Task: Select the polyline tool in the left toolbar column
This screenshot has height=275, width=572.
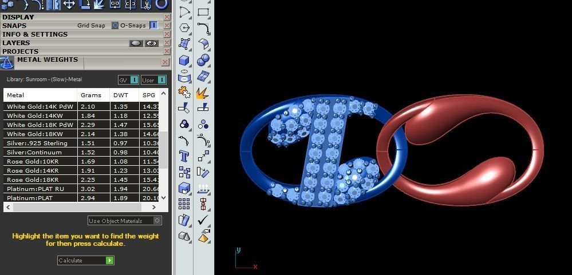Action: [x=185, y=11]
